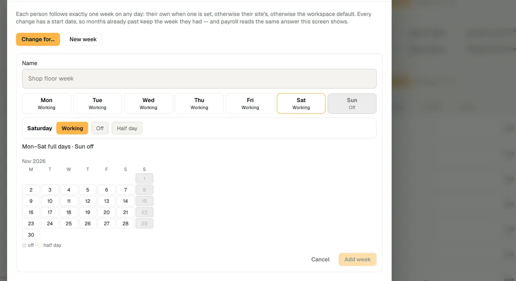Select the Mon Working day tile
Screen dimensions: 516x281
[x=46, y=104]
